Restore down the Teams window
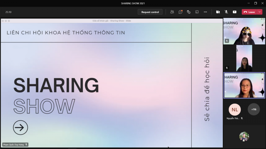266x149 pixels. coord(255,3)
